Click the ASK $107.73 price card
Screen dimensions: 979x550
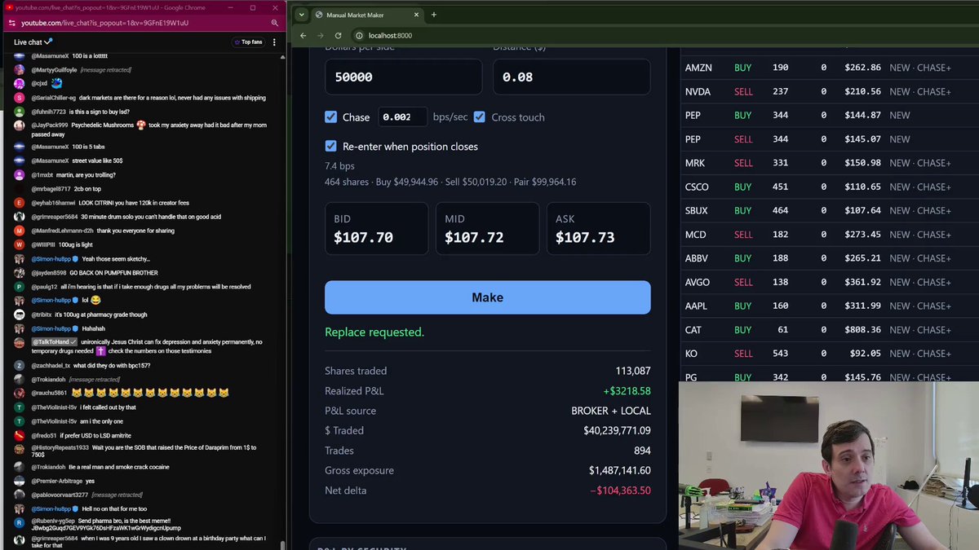[x=598, y=229]
